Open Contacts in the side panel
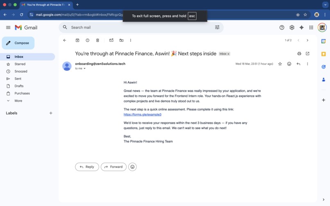The height and width of the screenshot is (206, 330). tap(323, 79)
